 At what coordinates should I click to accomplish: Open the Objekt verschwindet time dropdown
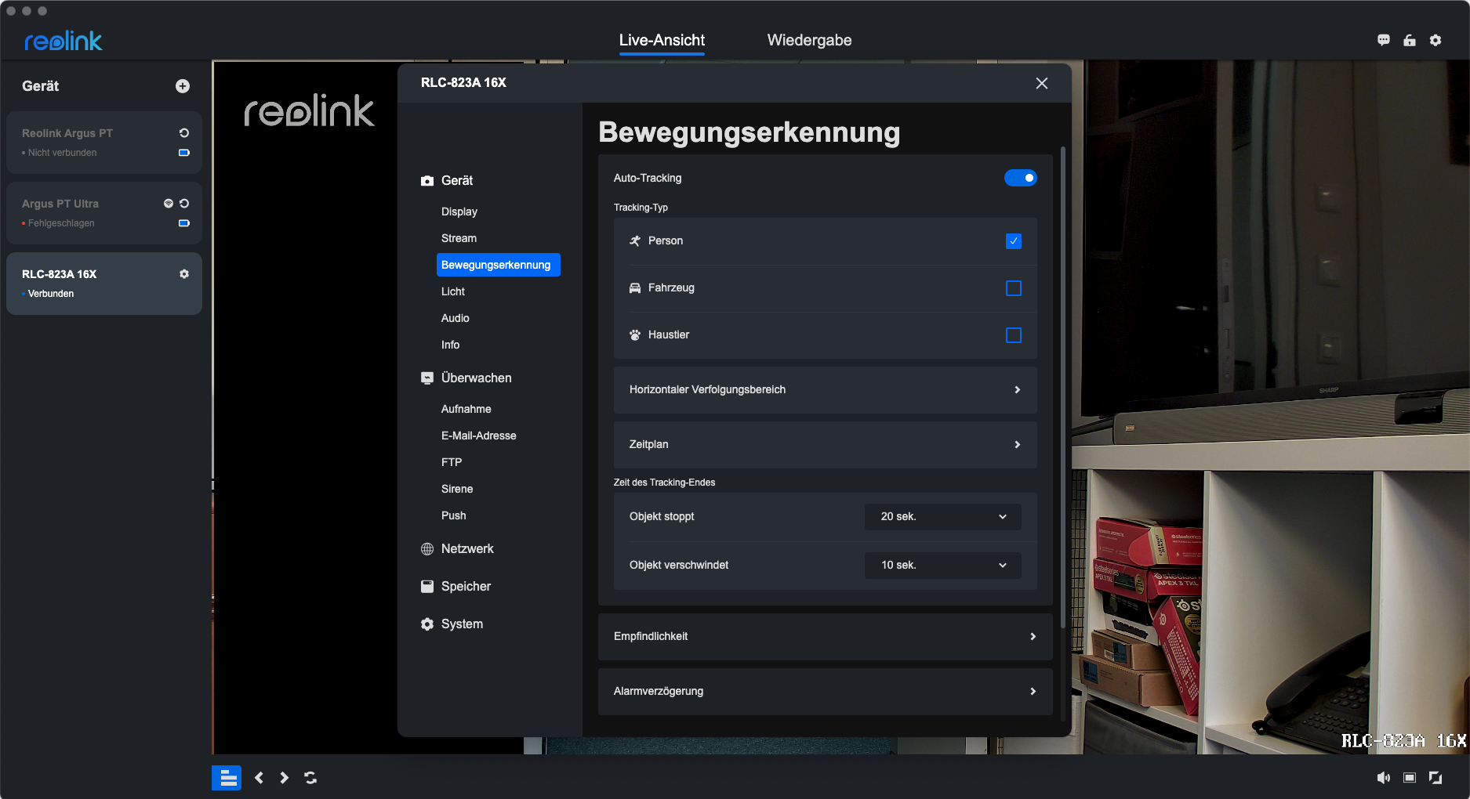[x=942, y=566]
